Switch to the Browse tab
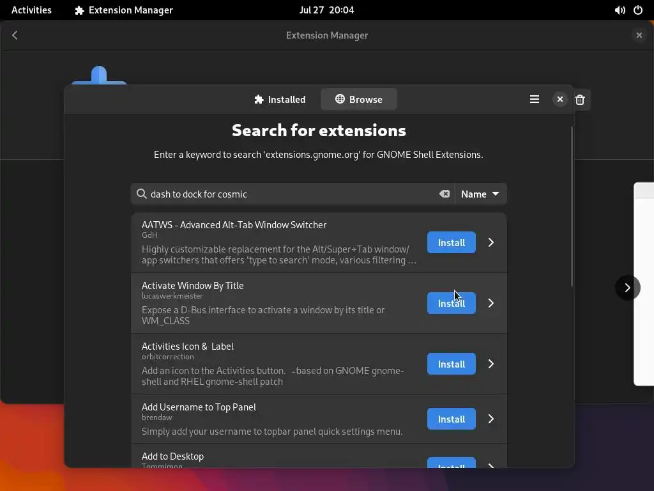654x491 pixels. click(x=359, y=99)
